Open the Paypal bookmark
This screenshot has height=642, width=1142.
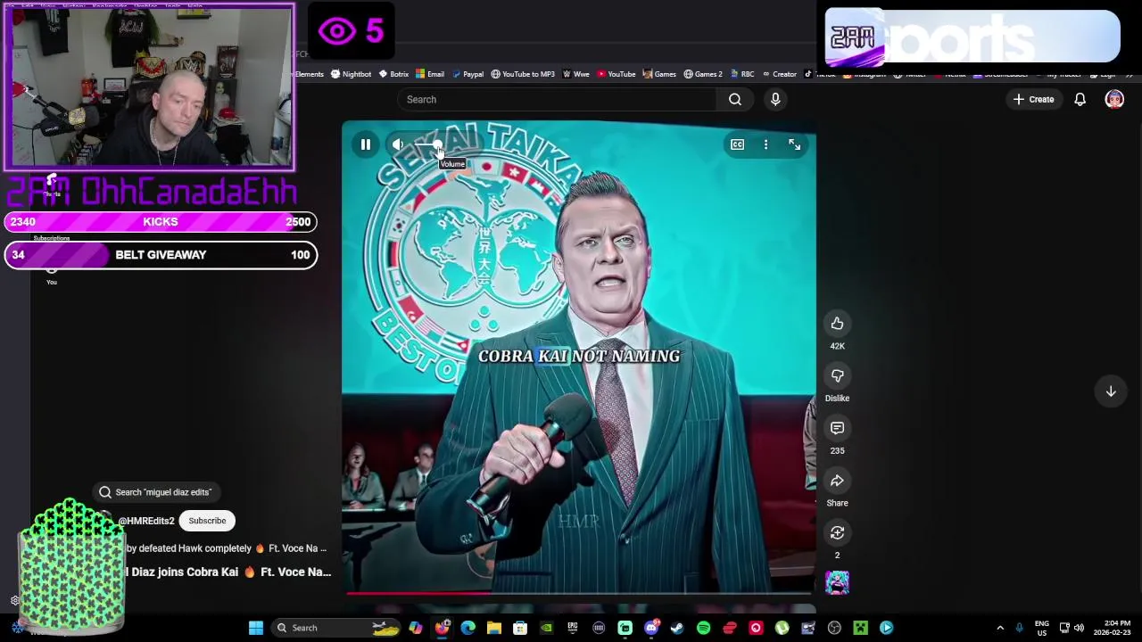click(x=468, y=74)
